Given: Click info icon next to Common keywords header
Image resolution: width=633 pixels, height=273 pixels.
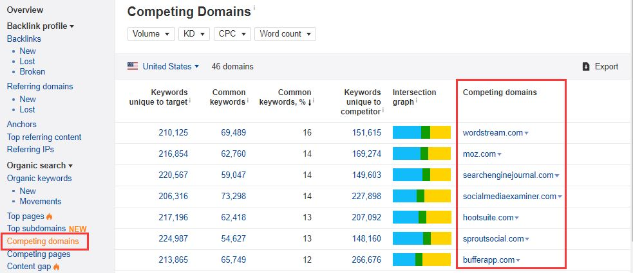Looking at the screenshot, I should point(247,100).
